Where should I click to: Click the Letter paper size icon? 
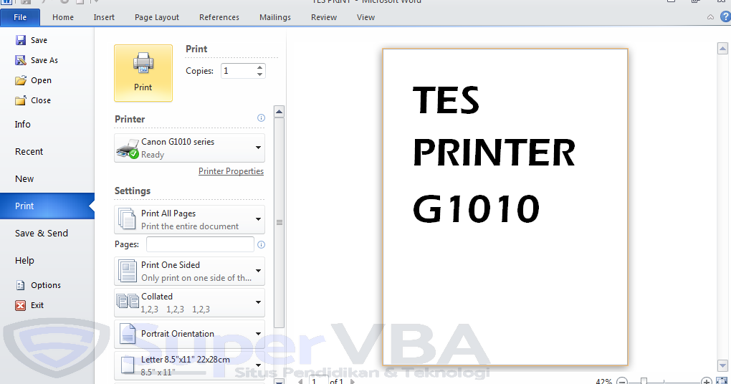[x=128, y=365]
